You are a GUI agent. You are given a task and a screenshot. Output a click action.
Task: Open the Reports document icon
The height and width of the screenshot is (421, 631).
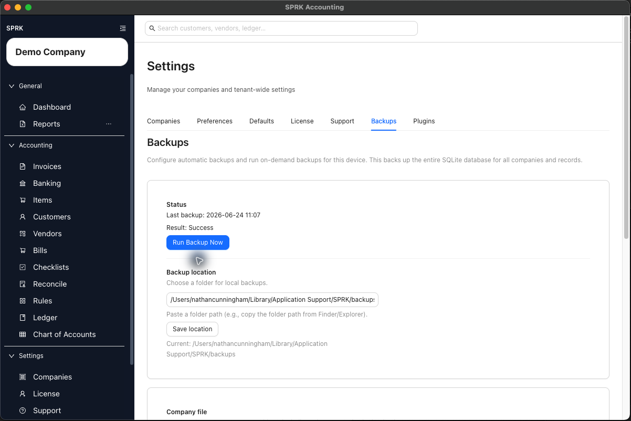[x=23, y=124]
